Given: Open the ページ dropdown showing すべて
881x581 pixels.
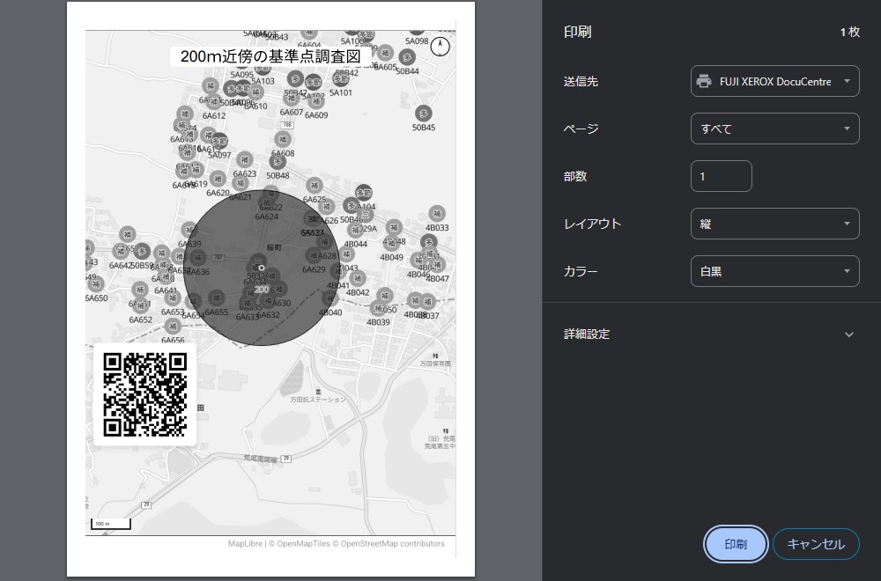Looking at the screenshot, I should [774, 129].
